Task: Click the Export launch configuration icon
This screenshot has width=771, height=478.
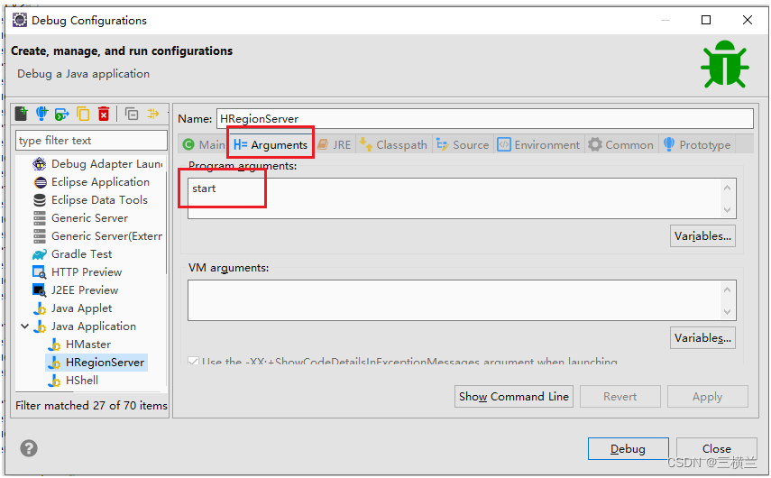Action: pyautogui.click(x=62, y=114)
